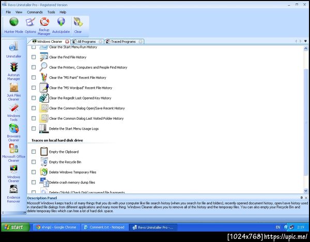The height and width of the screenshot is (242, 310).
Task: Click the MS Wordpad history icon
Action: coord(44,87)
